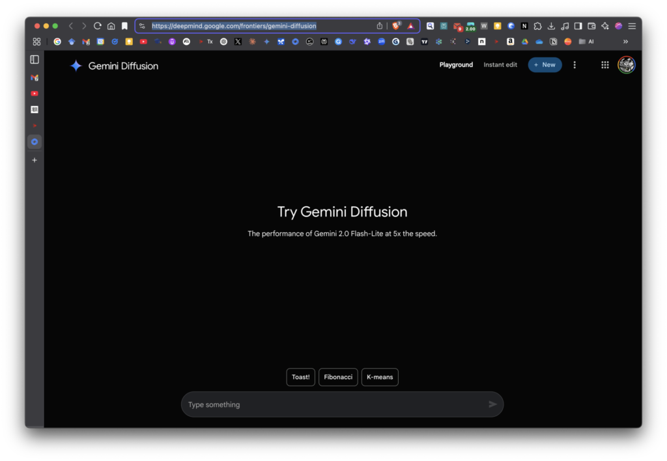Open the Wikipedia W extension icon
The width and height of the screenshot is (667, 461).
tap(484, 26)
